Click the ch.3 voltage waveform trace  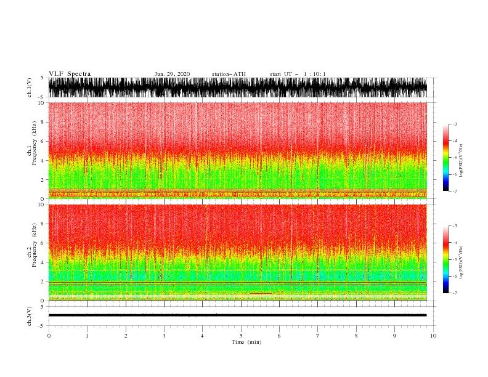click(238, 315)
